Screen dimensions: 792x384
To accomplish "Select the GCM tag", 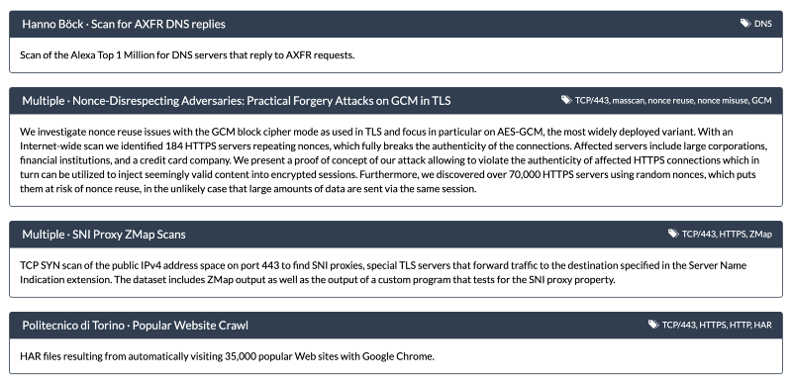I will coord(761,101).
